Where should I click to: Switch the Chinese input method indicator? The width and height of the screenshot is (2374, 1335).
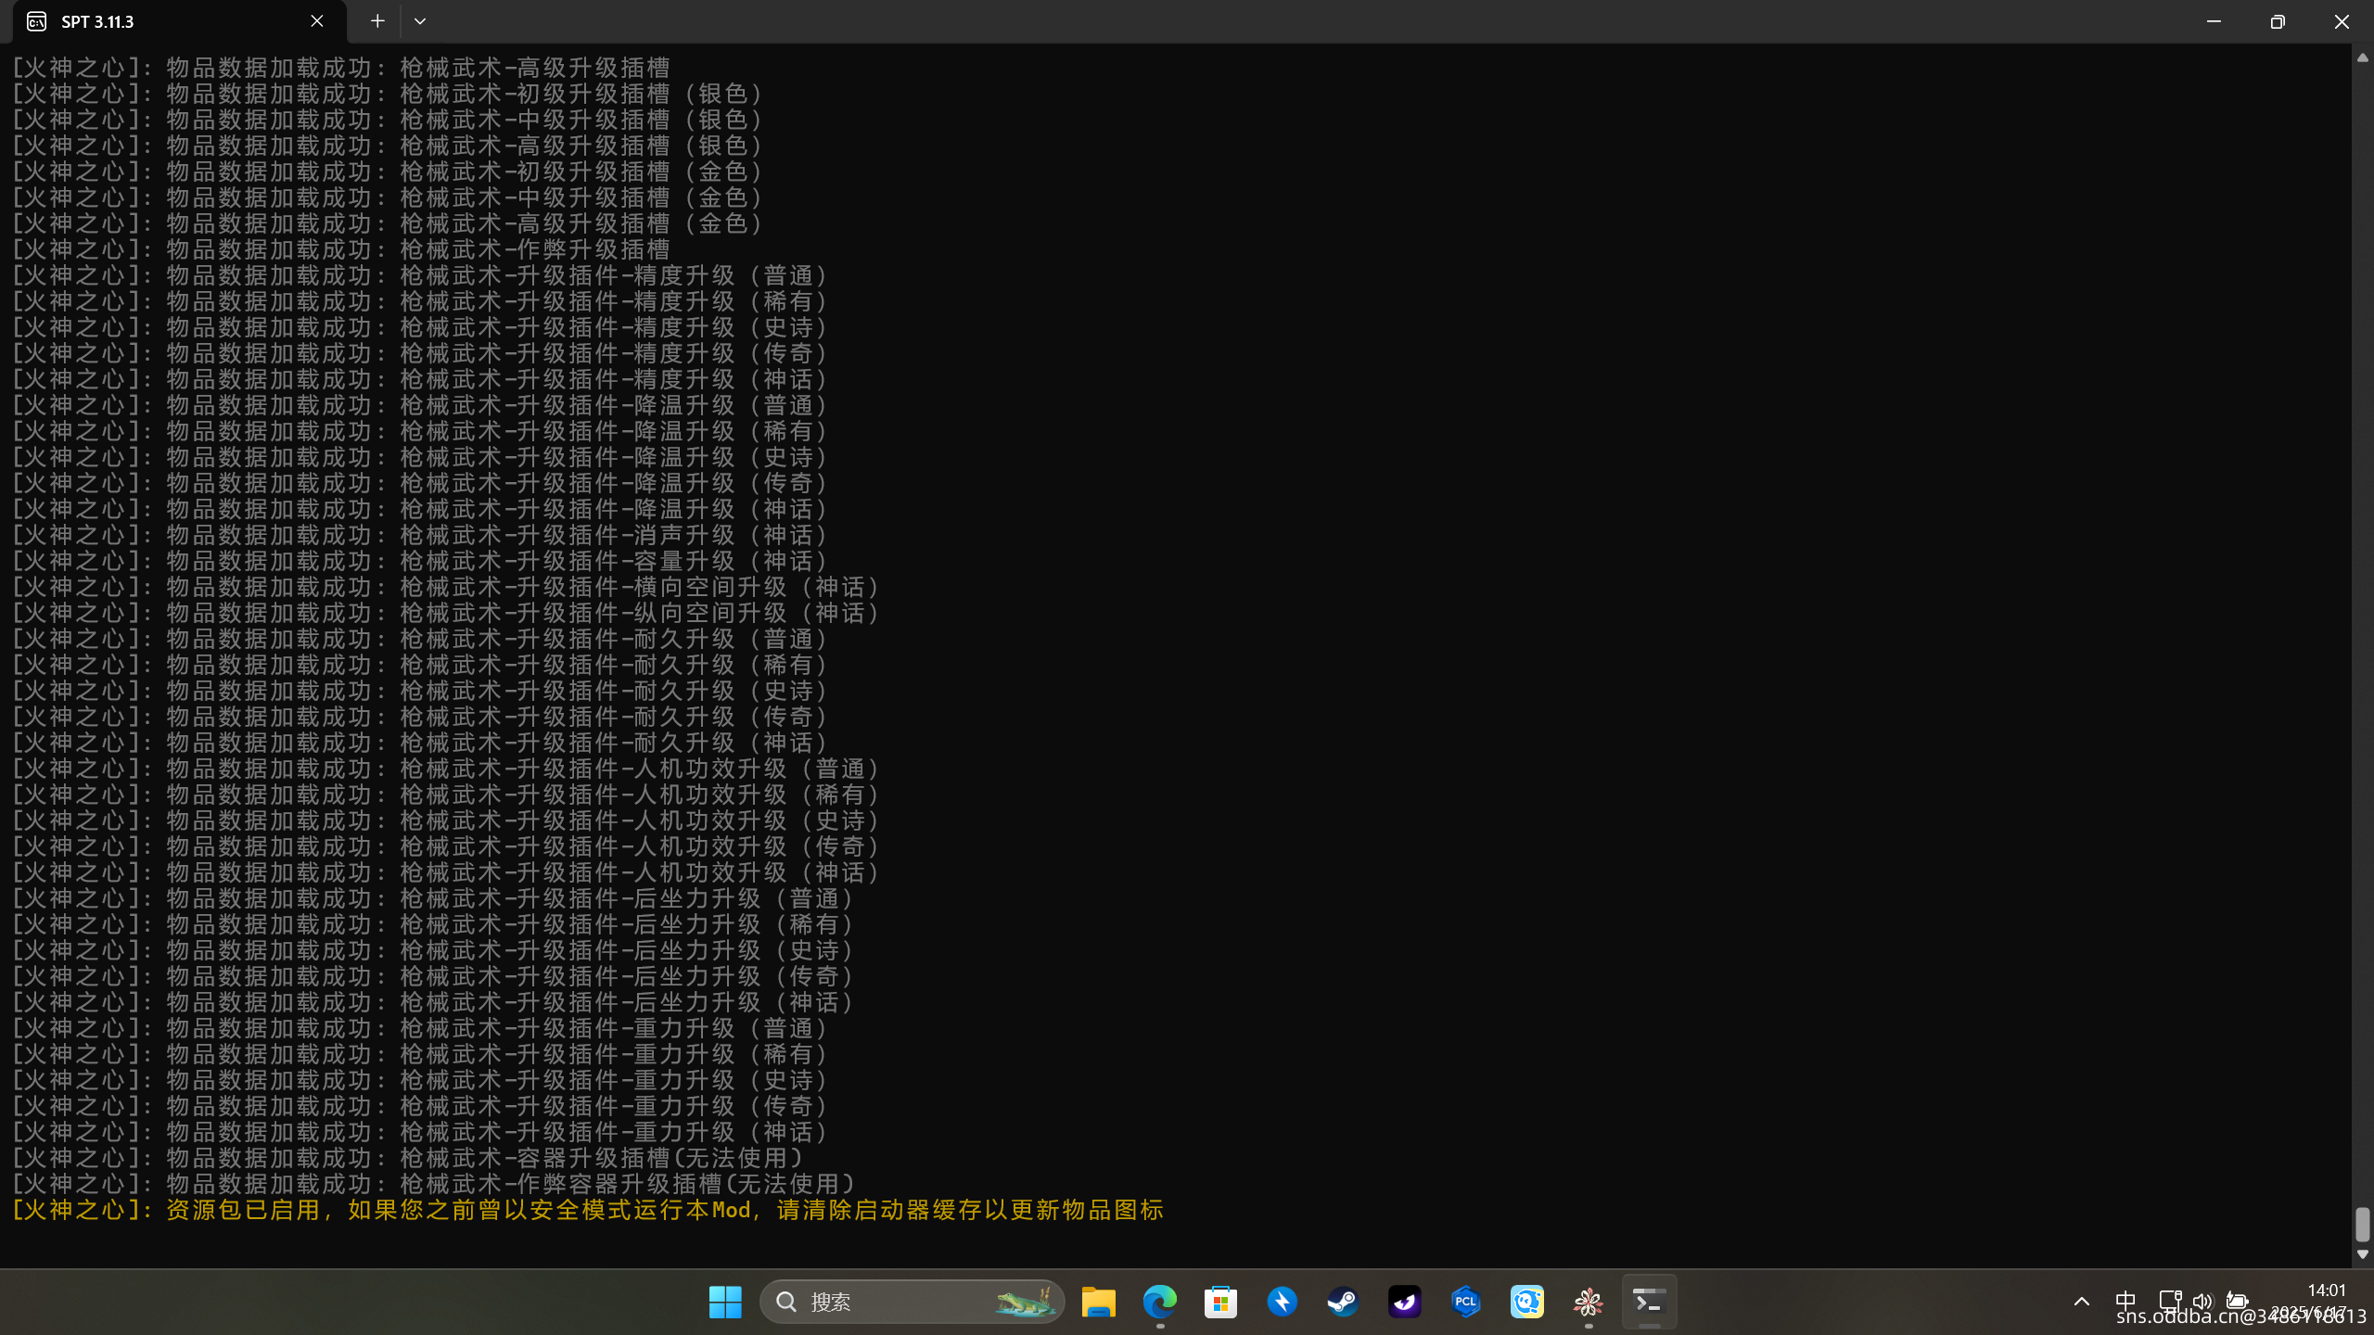2125,1301
